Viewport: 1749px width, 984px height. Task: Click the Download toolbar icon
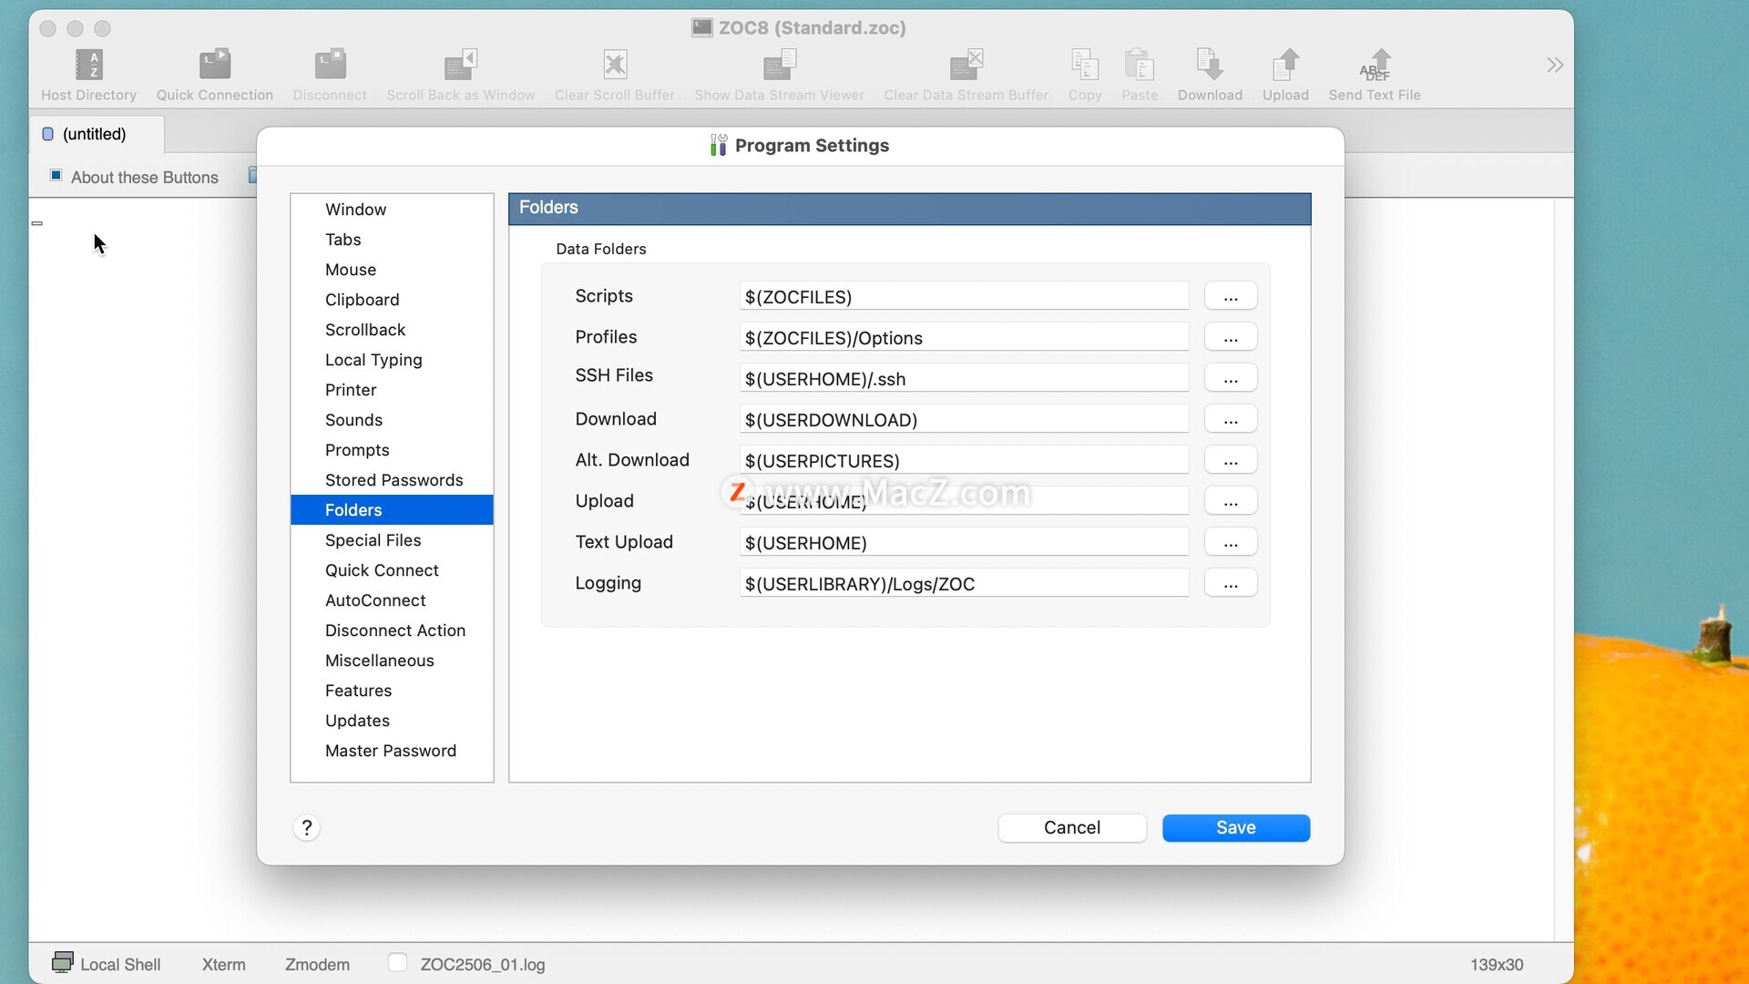pyautogui.click(x=1210, y=65)
